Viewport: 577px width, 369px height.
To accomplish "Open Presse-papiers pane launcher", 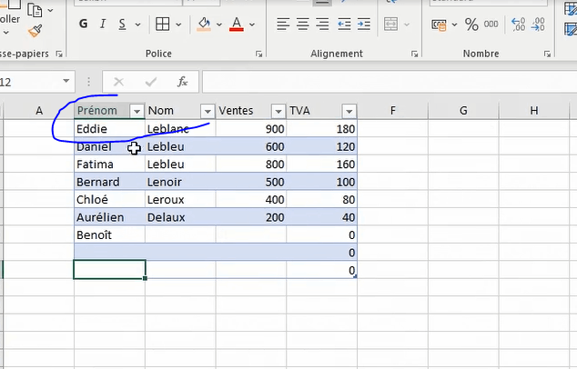I will [59, 54].
